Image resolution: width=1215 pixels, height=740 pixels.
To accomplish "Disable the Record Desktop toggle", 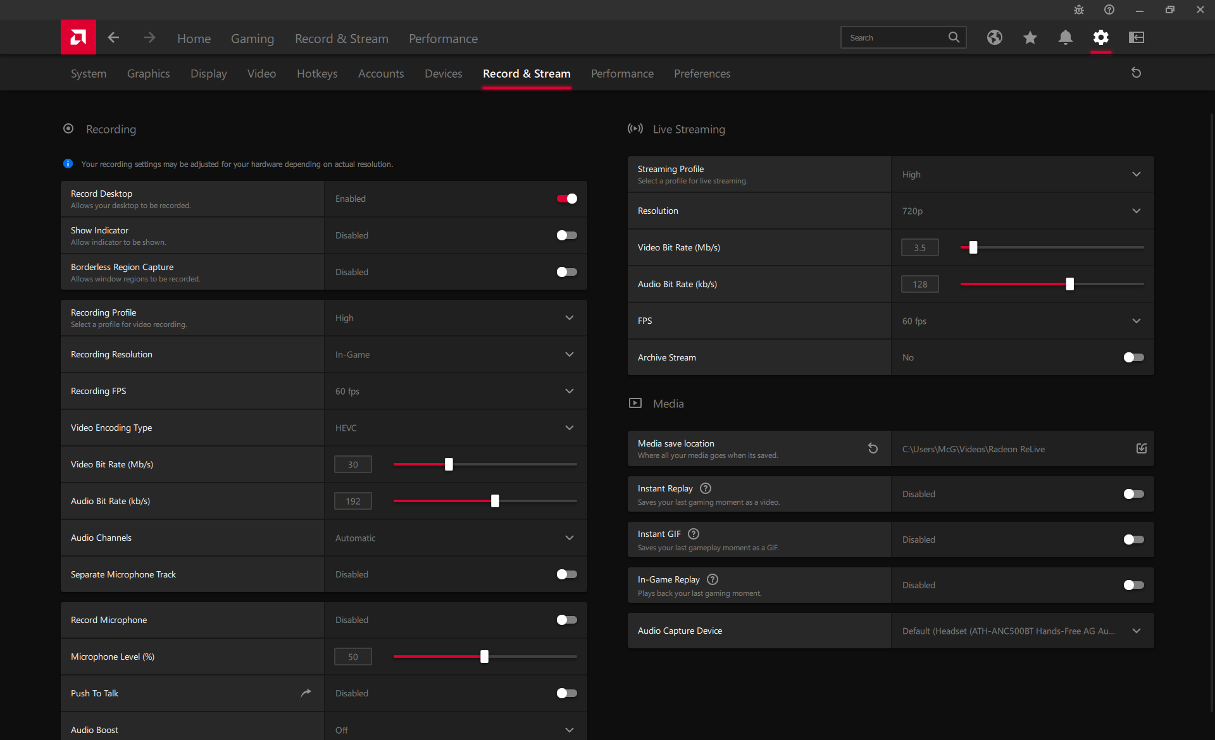I will tap(566, 199).
